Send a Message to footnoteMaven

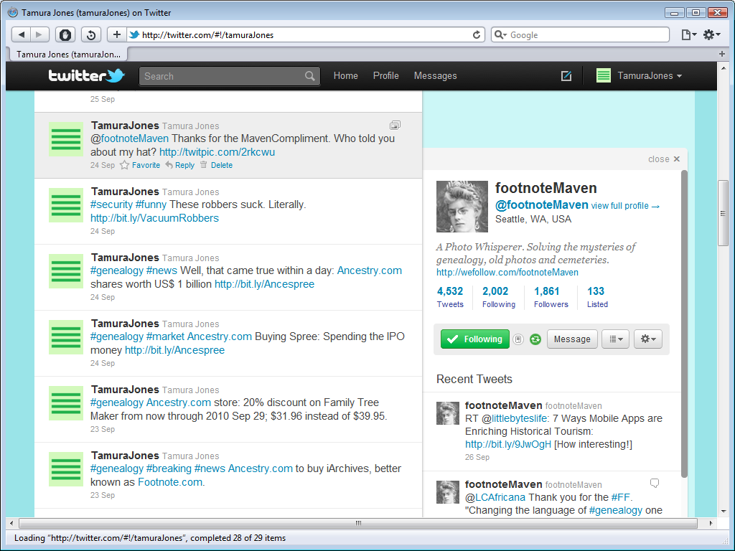572,339
